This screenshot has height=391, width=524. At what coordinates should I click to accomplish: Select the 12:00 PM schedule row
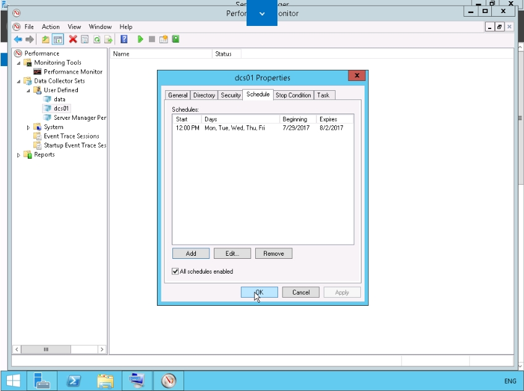tap(247, 128)
